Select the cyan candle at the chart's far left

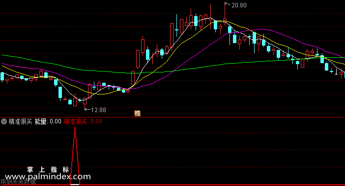coord(2,77)
